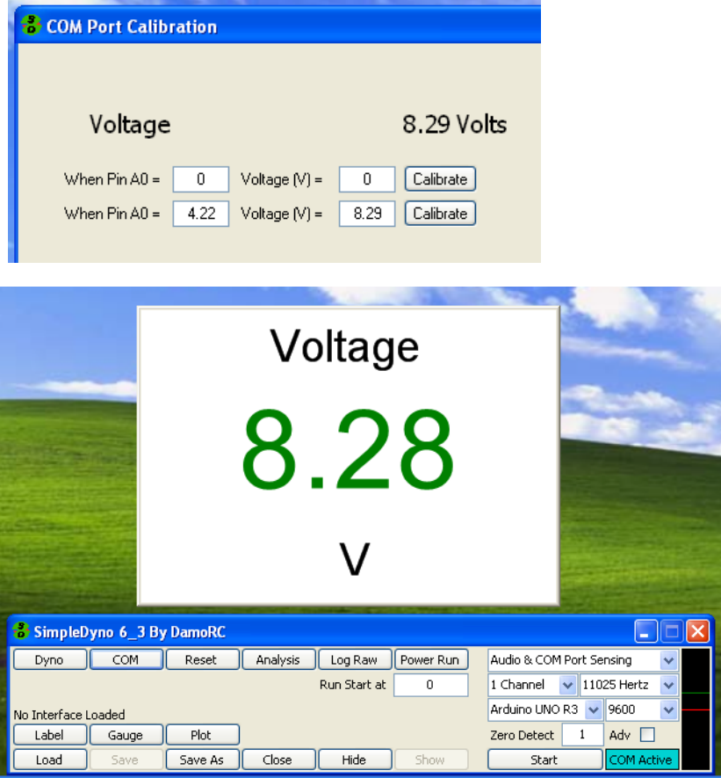Click the Load button
This screenshot has width=721, height=778.
(x=49, y=760)
